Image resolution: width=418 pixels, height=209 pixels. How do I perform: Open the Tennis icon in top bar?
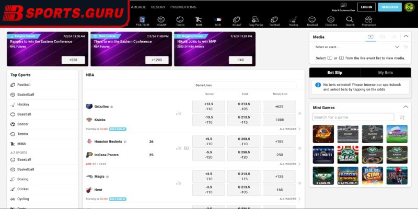pyautogui.click(x=180, y=21)
